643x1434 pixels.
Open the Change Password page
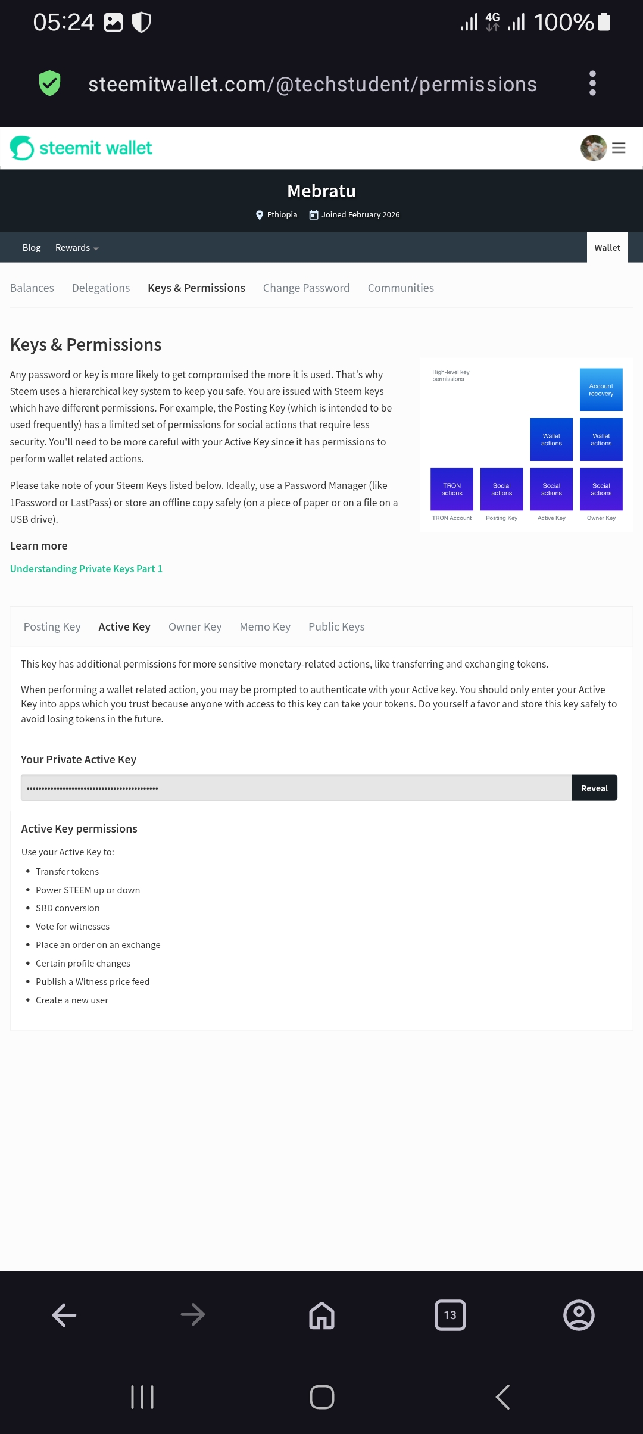point(306,288)
